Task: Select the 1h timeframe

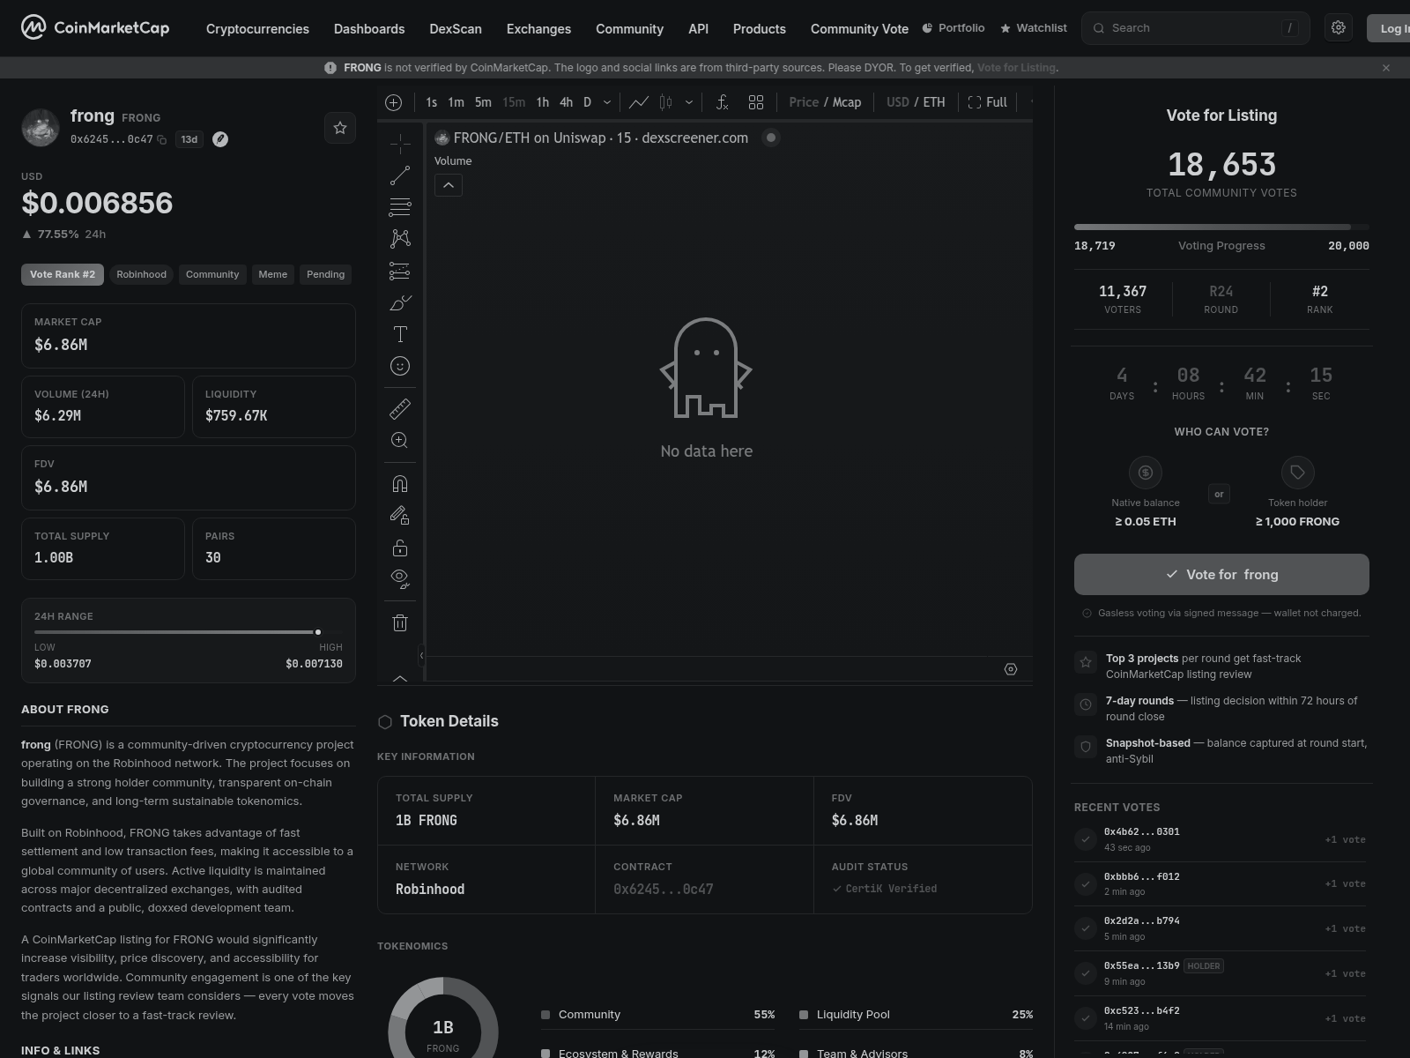Action: [543, 102]
